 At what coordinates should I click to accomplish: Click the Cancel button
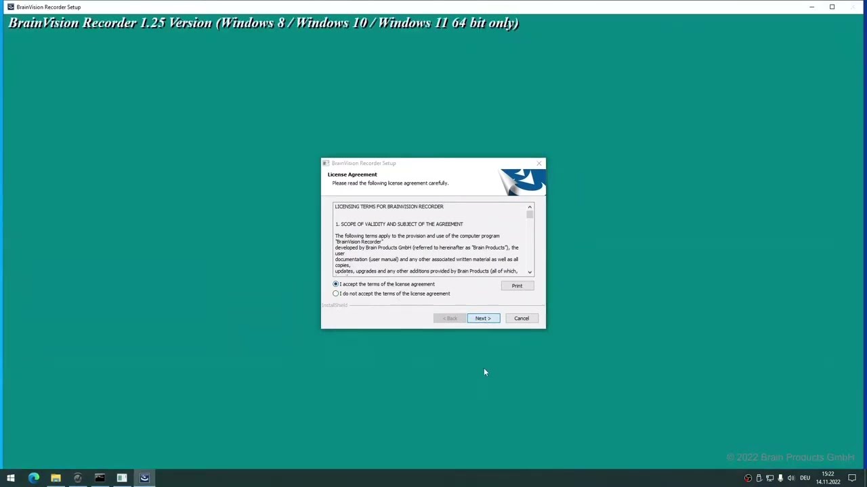pyautogui.click(x=522, y=318)
